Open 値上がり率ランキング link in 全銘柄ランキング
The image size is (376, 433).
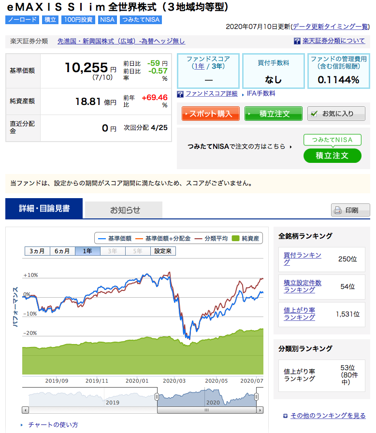click(299, 314)
